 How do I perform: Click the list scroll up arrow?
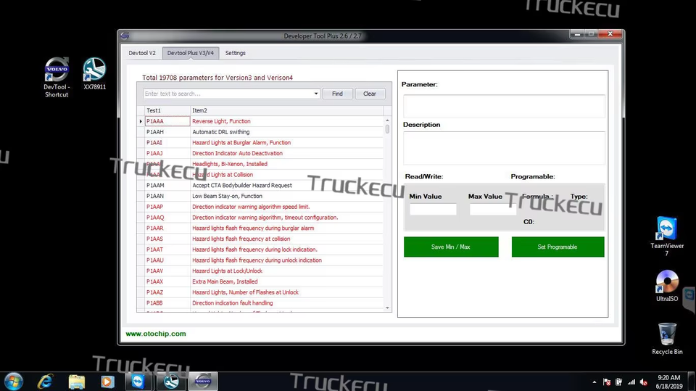[387, 120]
